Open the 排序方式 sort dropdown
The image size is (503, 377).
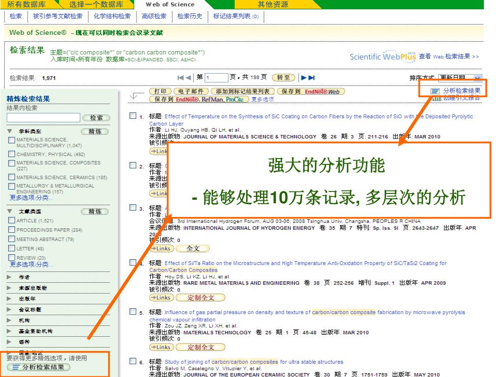click(x=460, y=78)
